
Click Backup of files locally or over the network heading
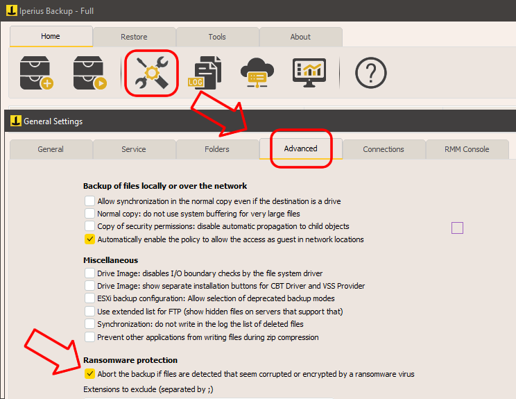click(165, 186)
